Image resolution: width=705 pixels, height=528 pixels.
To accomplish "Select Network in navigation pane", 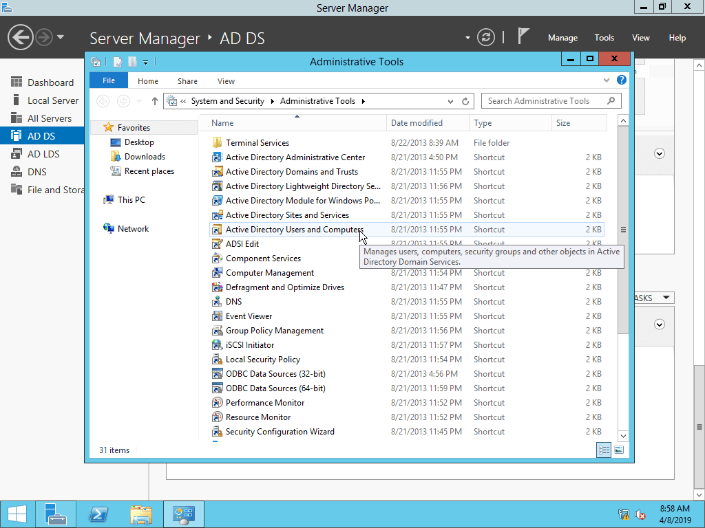I will click(133, 228).
